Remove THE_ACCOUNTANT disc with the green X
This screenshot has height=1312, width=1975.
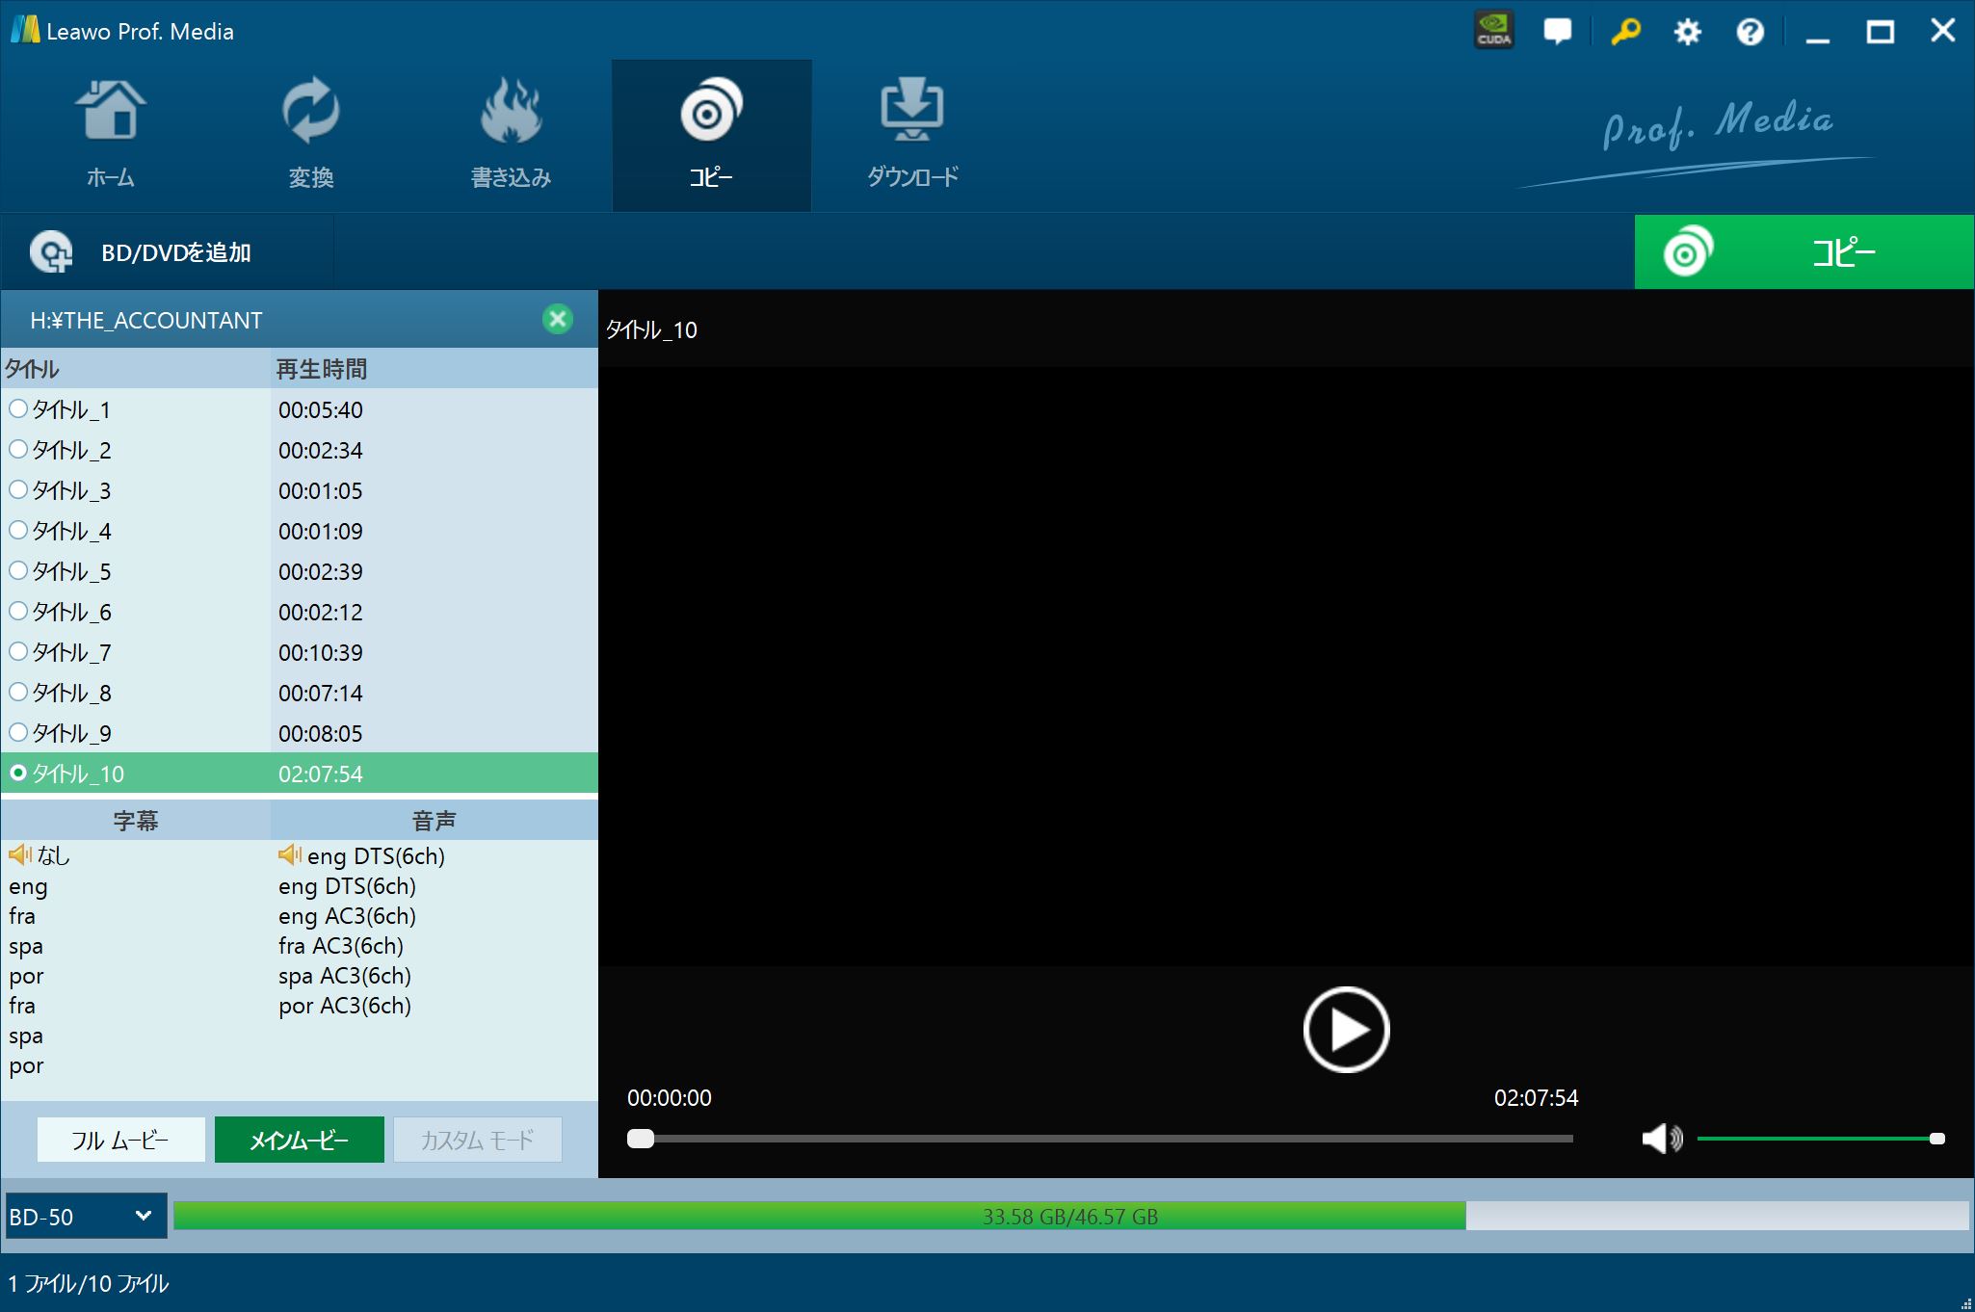(557, 319)
